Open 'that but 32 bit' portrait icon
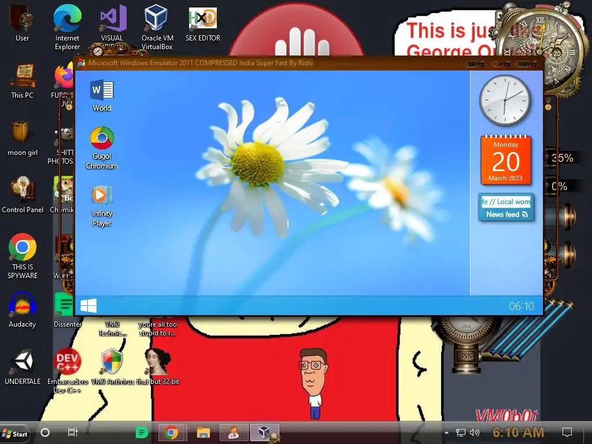This screenshot has width=592, height=444. click(x=157, y=367)
